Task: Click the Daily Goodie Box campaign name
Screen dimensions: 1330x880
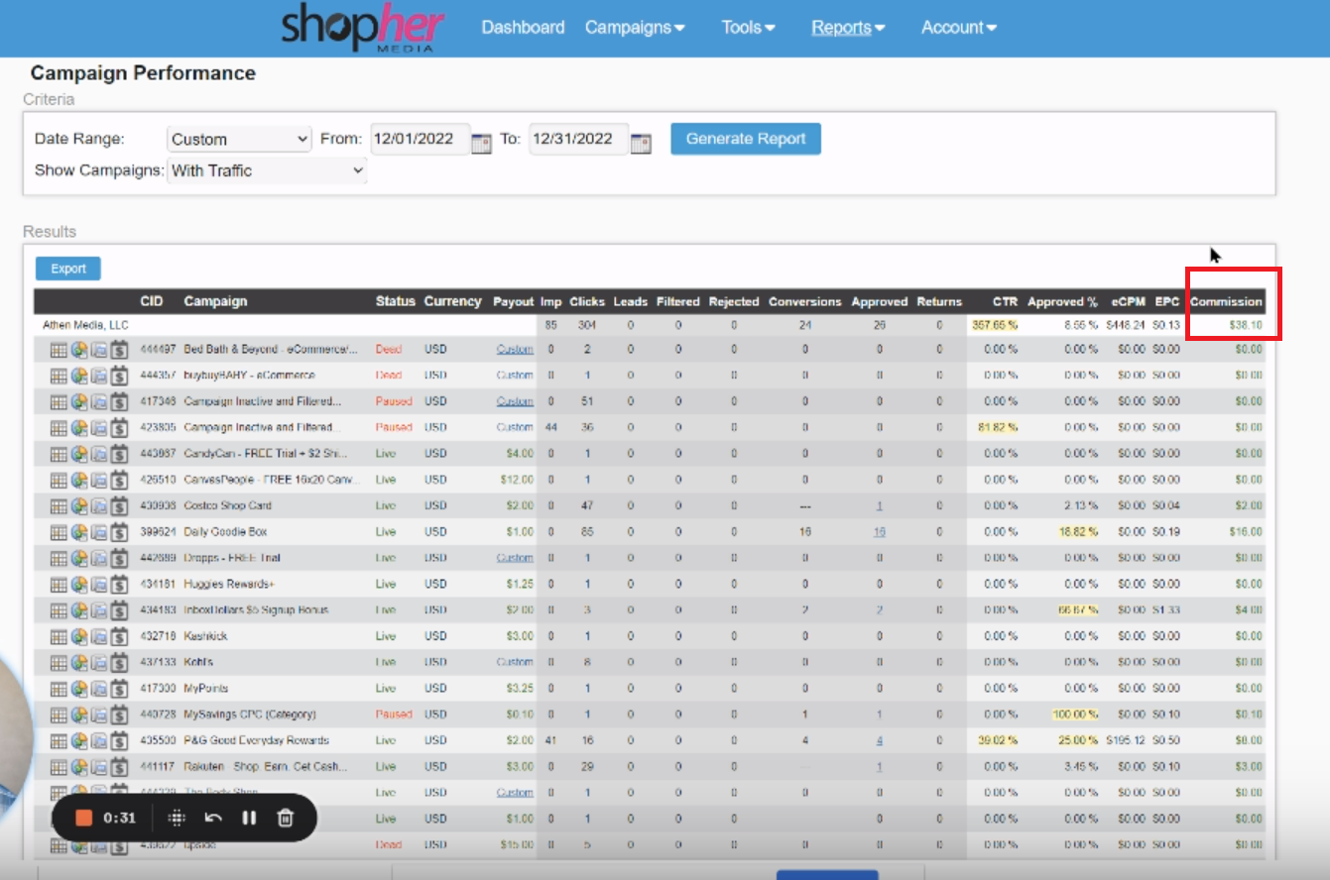Action: pos(225,532)
